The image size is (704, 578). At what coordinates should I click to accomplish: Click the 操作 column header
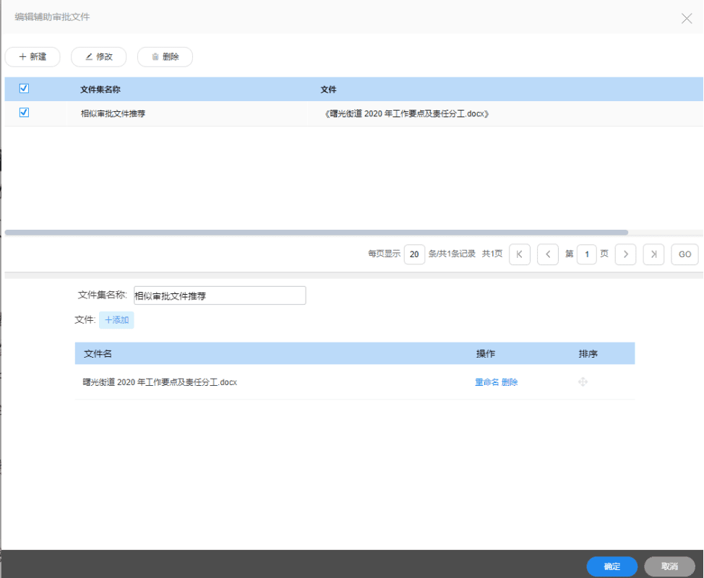click(x=485, y=353)
